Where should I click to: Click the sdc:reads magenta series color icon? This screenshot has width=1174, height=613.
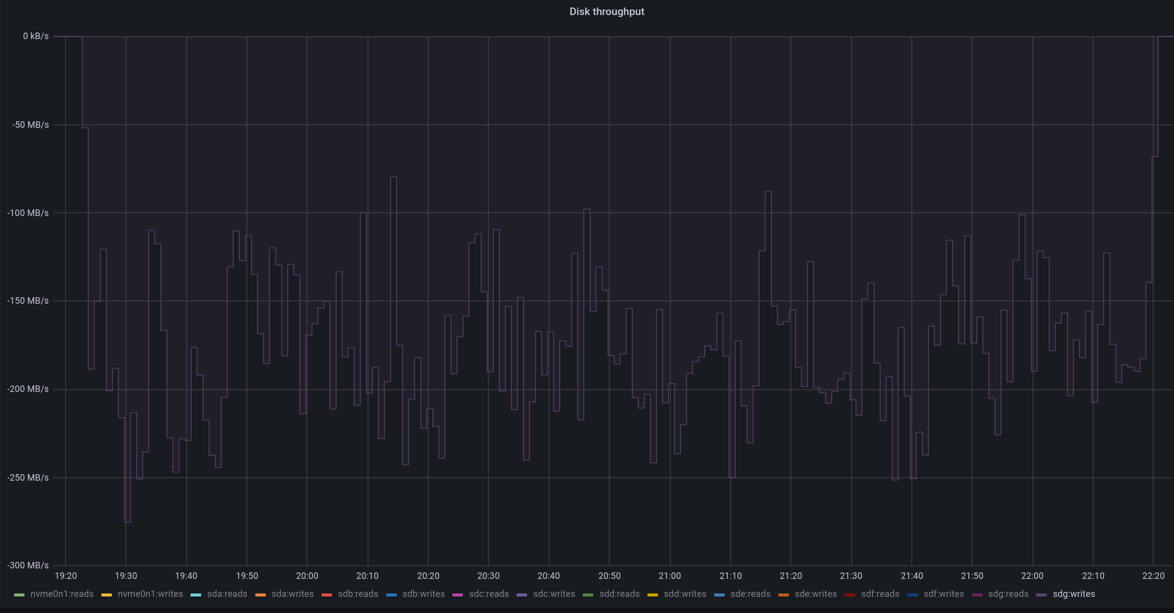457,594
